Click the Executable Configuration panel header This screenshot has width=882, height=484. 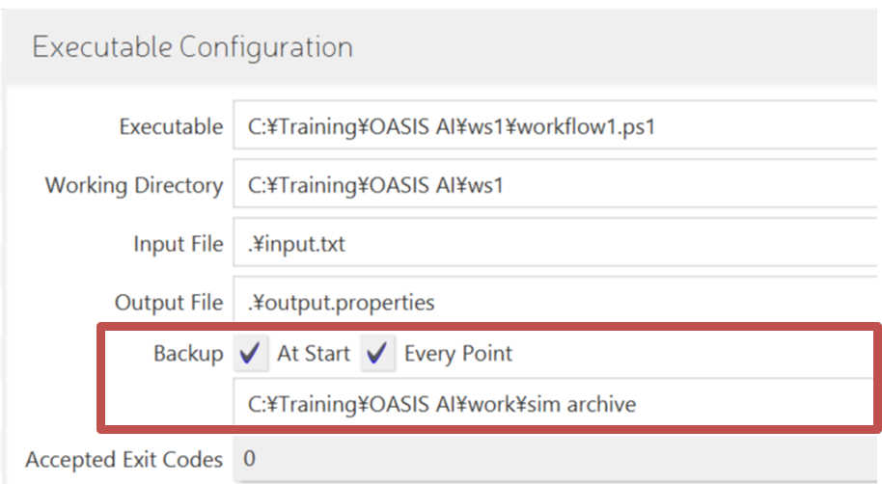pos(193,46)
